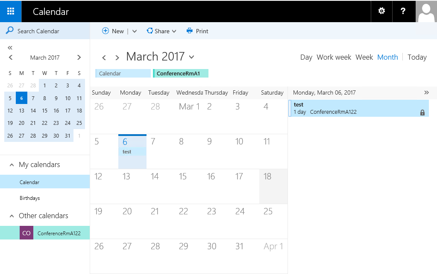The height and width of the screenshot is (274, 437).
Task: Toggle the Calendar entry under My calendars
Action: [x=29, y=182]
